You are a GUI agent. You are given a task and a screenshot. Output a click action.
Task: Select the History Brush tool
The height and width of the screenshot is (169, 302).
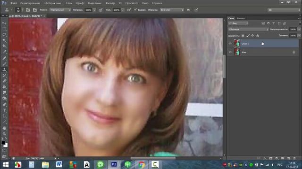click(x=4, y=75)
